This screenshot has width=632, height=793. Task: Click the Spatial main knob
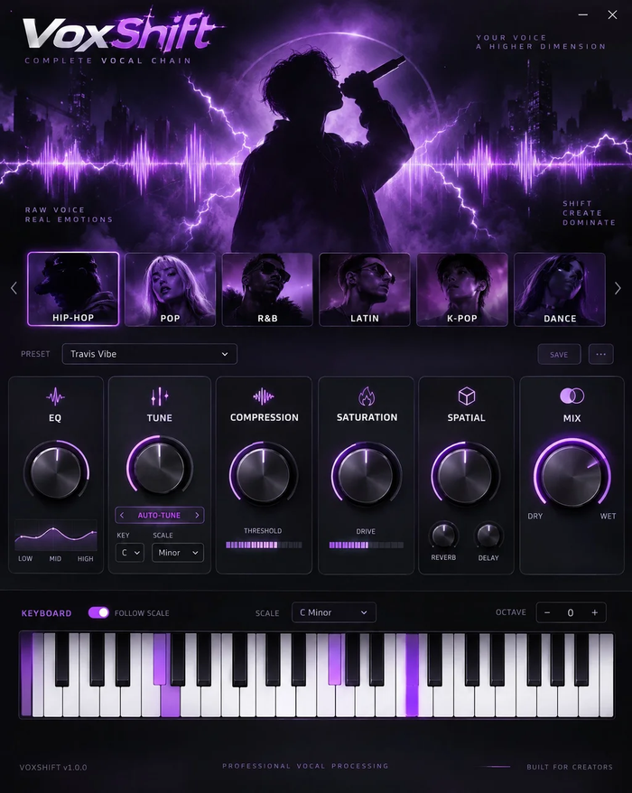pyautogui.click(x=465, y=474)
